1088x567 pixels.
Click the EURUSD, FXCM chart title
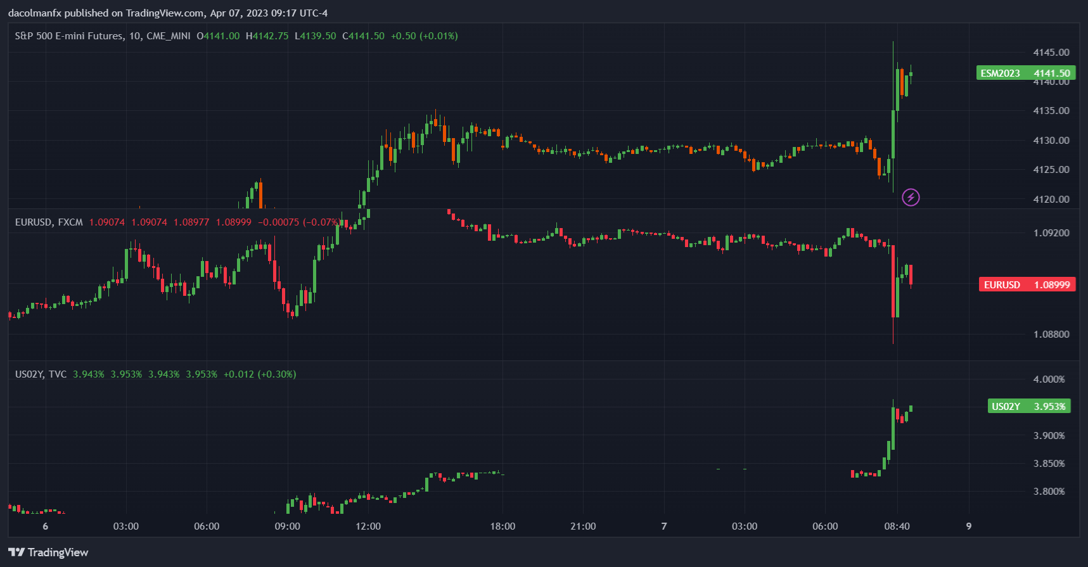click(x=49, y=222)
